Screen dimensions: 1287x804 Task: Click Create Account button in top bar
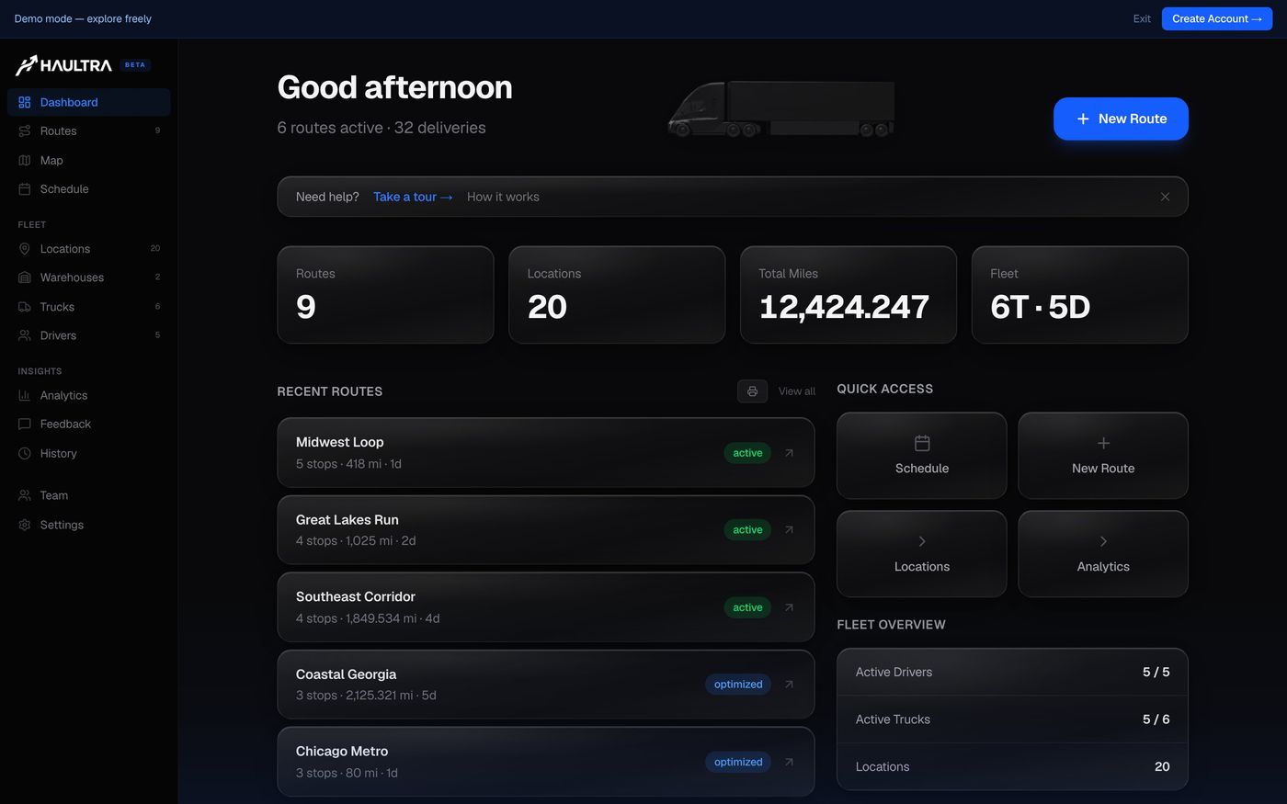click(1217, 18)
